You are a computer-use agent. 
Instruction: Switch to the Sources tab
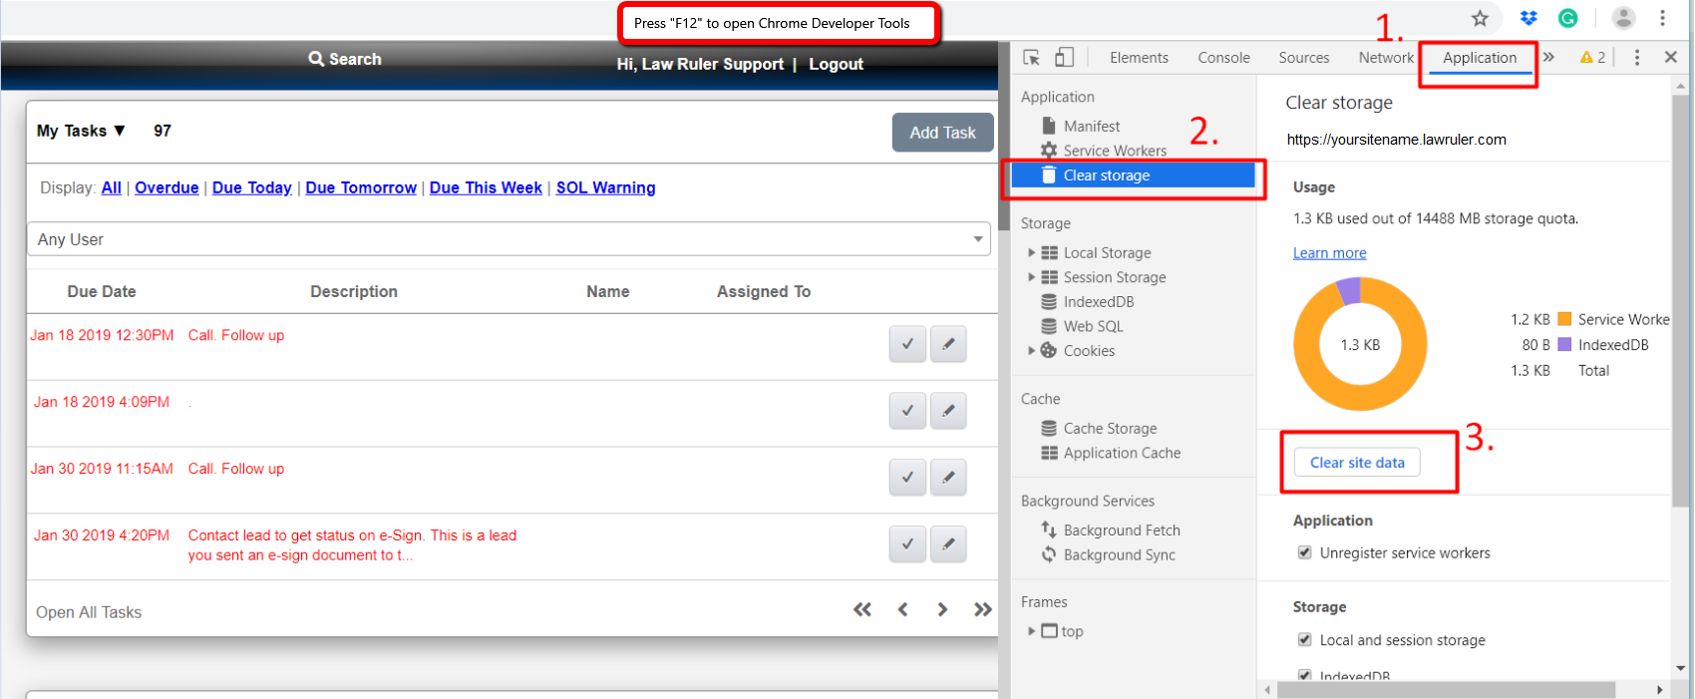pos(1304,58)
